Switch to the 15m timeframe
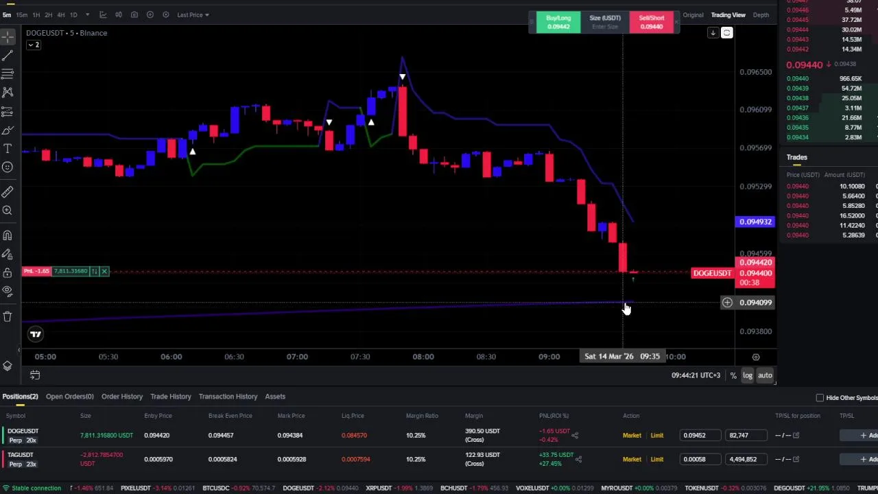The width and height of the screenshot is (878, 494). (x=22, y=14)
